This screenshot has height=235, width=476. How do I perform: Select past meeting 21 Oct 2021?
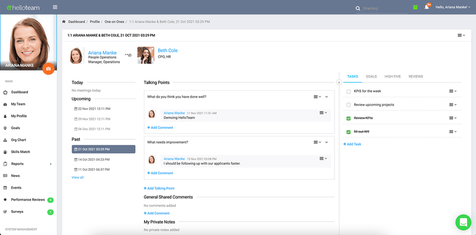(x=103, y=149)
